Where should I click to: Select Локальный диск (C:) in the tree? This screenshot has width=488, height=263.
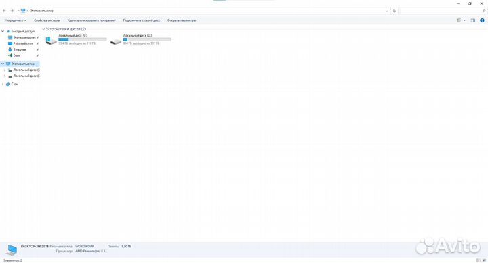(26, 70)
